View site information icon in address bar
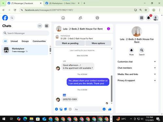Viewport: 163px width, 122px height. tap(22, 10)
